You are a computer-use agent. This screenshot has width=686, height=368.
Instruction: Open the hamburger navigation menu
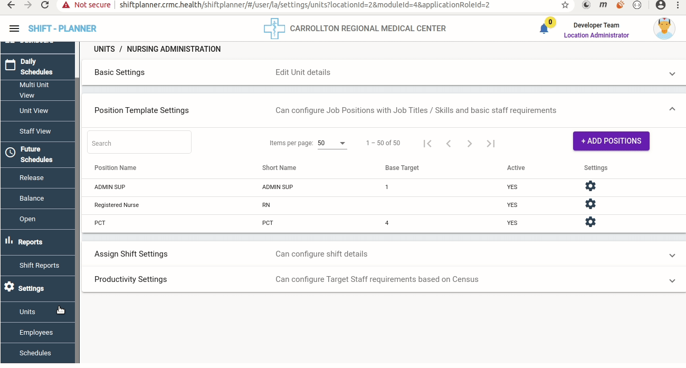click(14, 29)
